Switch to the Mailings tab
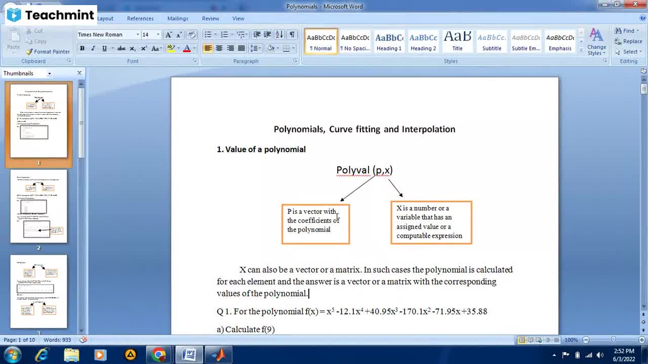 [178, 19]
